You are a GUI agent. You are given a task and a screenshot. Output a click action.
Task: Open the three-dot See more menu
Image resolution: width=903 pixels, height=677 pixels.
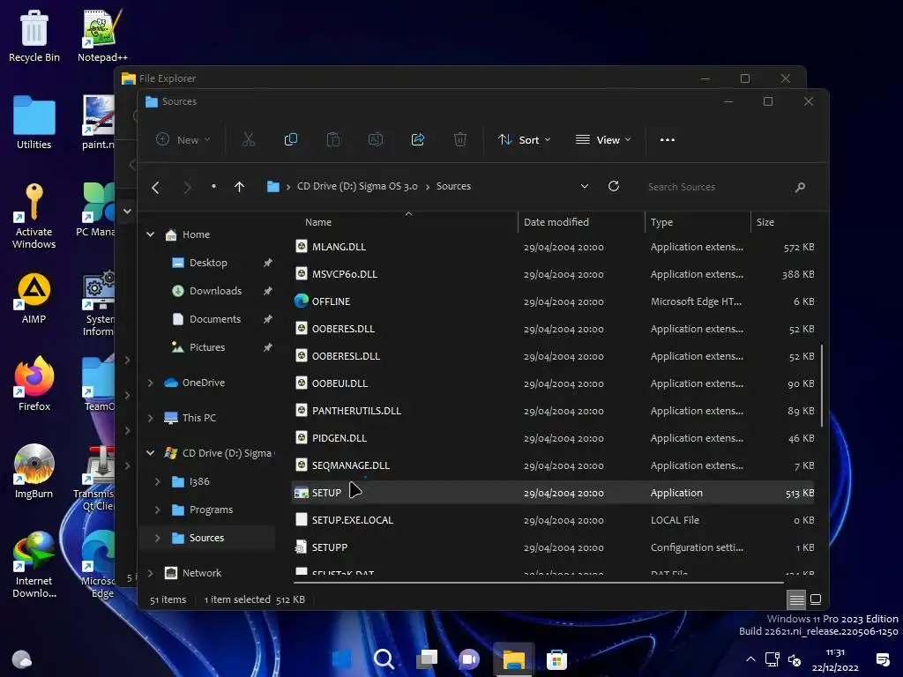pyautogui.click(x=668, y=140)
